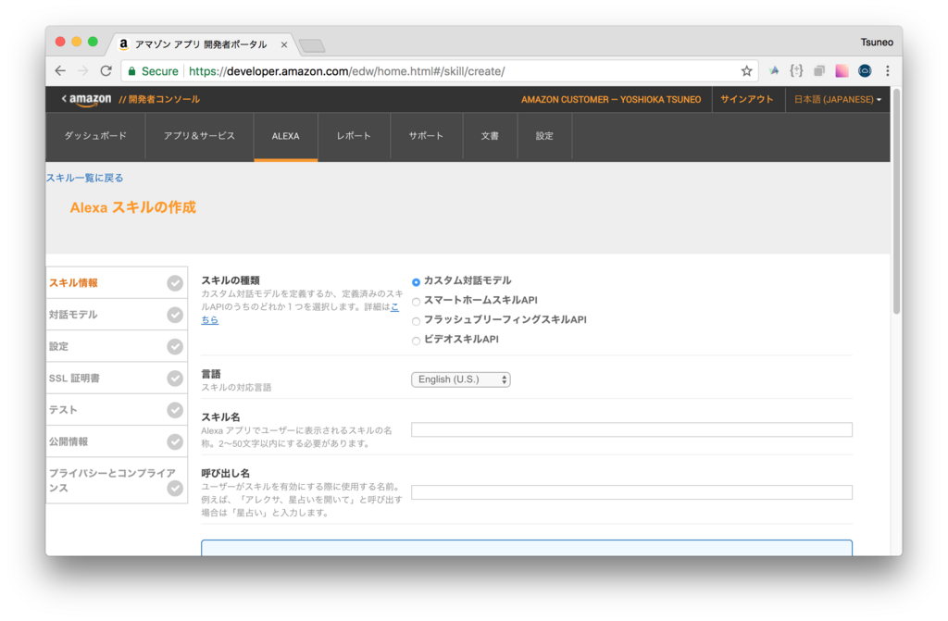Open Chrome three-dot menu
Image resolution: width=948 pixels, height=621 pixels.
888,70
